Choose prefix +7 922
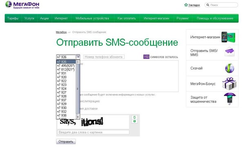245x158 pixels. click(x=66, y=81)
